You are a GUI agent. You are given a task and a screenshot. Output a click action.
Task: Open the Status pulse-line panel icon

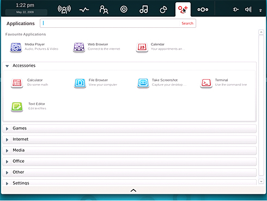(84, 10)
